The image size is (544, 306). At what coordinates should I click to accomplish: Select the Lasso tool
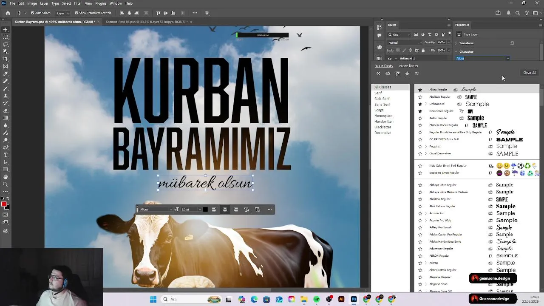[6, 44]
